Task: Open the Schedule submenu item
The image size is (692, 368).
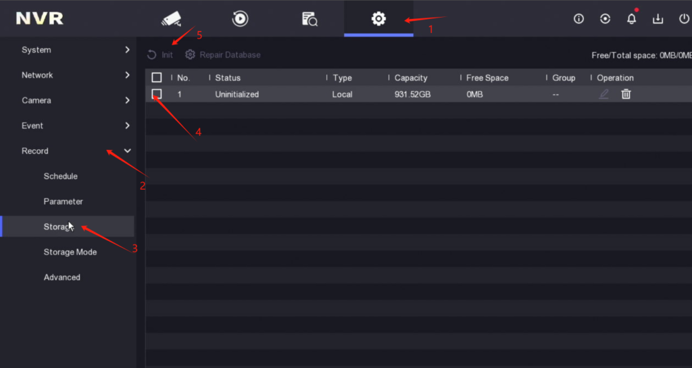Action: [61, 176]
